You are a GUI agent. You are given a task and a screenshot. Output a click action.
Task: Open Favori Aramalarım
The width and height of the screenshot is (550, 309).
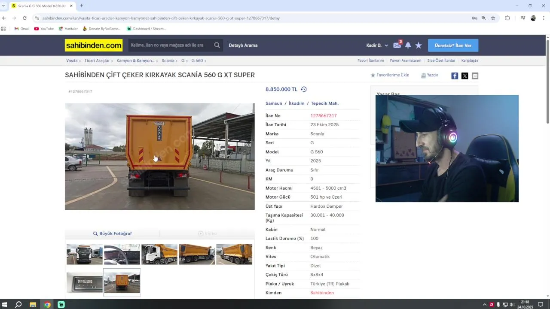pos(406,61)
